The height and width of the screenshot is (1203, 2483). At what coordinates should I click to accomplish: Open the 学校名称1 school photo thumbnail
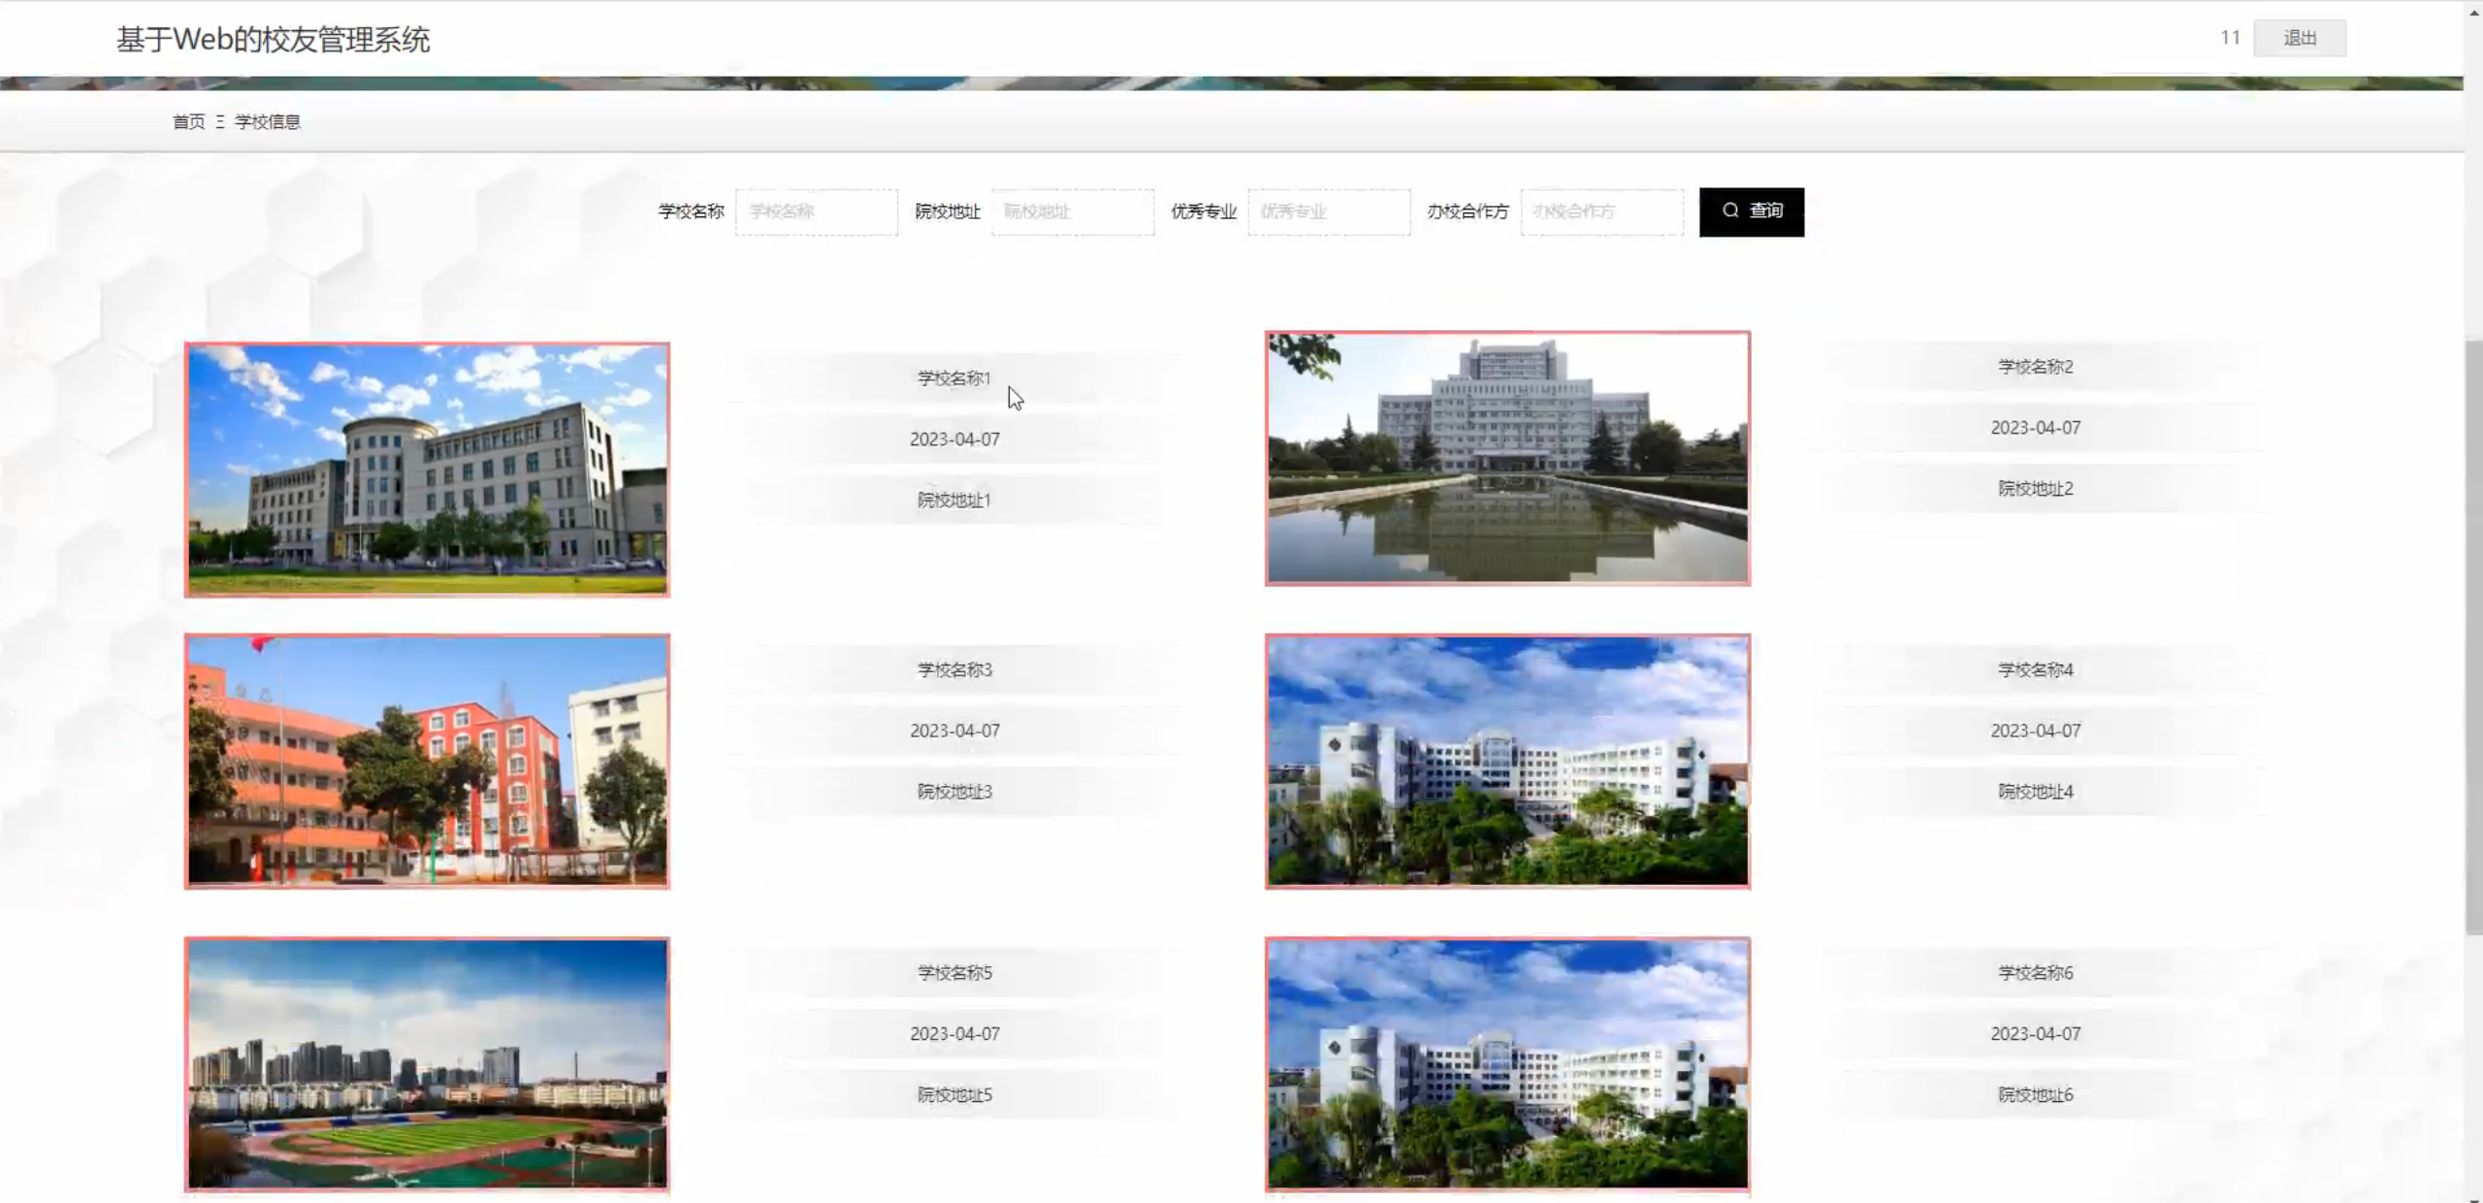coord(427,470)
